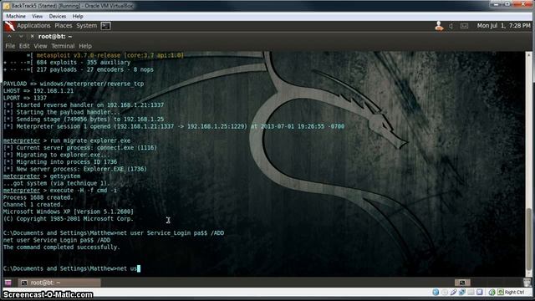Open the System panel menu

coord(86,26)
